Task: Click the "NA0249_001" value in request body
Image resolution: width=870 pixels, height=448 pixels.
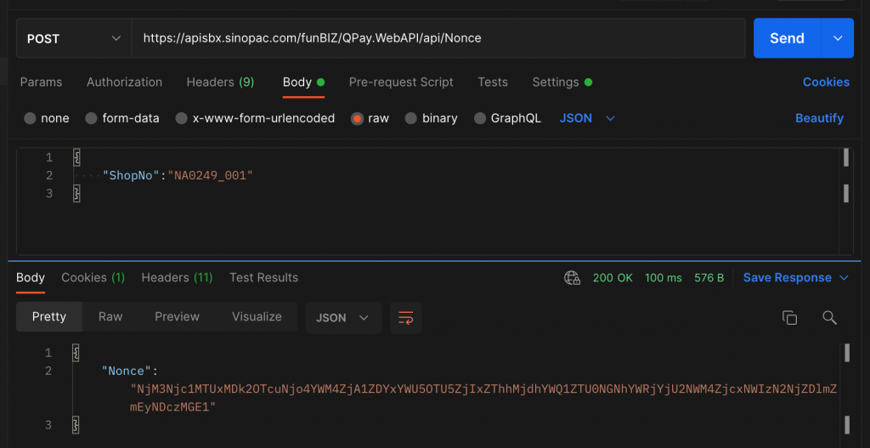Action: coord(211,176)
